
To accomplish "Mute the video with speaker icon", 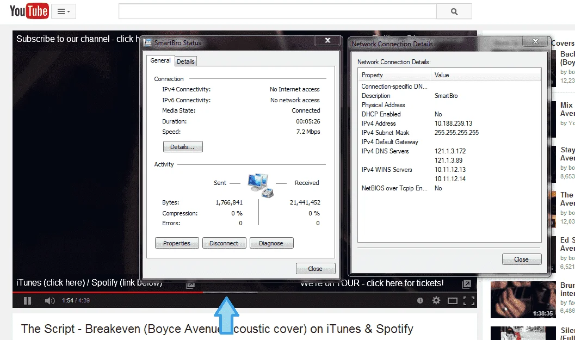I will [50, 301].
